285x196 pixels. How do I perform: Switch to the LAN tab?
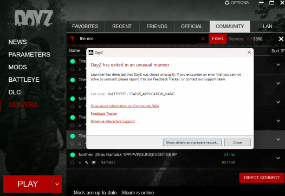(x=267, y=27)
